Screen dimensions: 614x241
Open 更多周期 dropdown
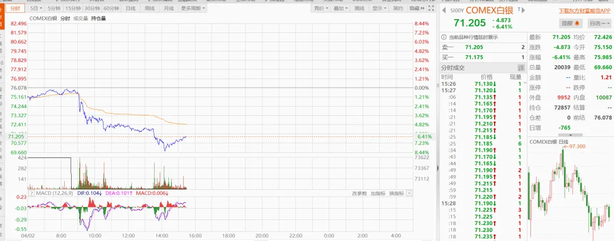pyautogui.click(x=193, y=8)
